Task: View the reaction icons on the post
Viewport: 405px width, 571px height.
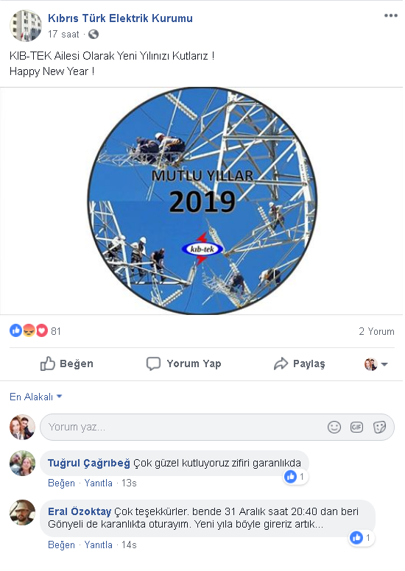Action: click(x=29, y=330)
